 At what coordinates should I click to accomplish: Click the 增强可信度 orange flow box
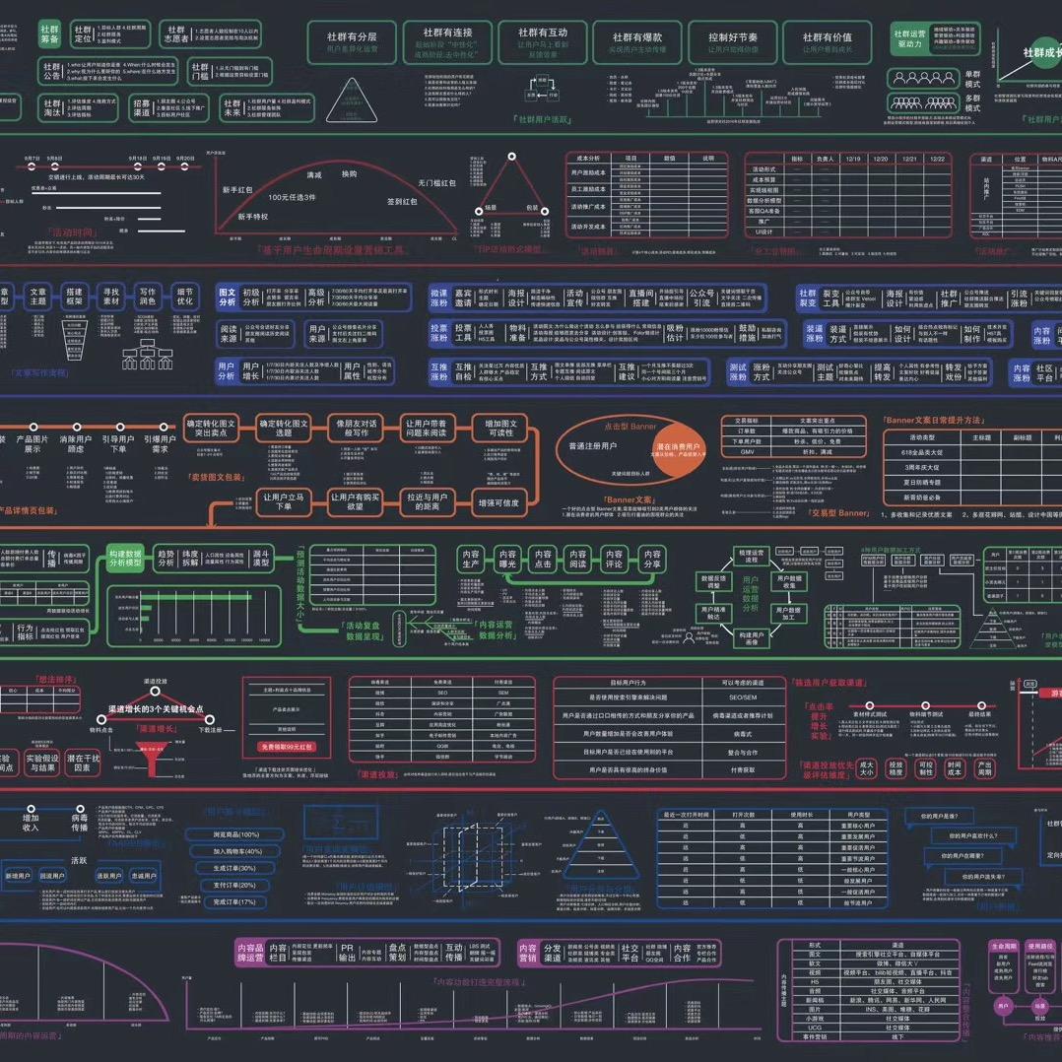(498, 502)
